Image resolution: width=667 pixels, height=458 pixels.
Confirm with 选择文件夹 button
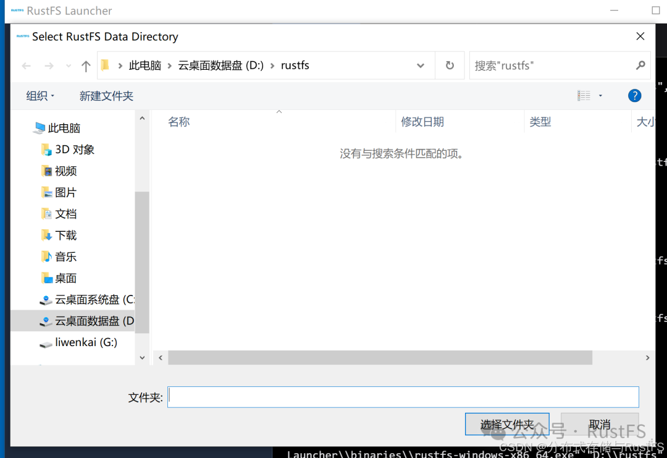pos(507,424)
